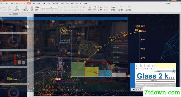The width and height of the screenshot is (181, 97).
Task: Click the Glass2k blue cubes icon
Action: point(173,71)
